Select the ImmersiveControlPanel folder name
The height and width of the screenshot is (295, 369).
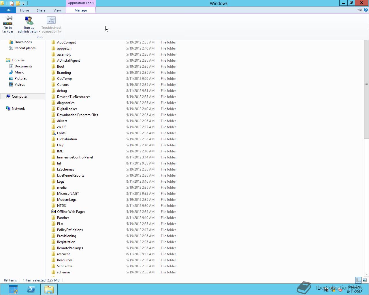click(x=75, y=157)
